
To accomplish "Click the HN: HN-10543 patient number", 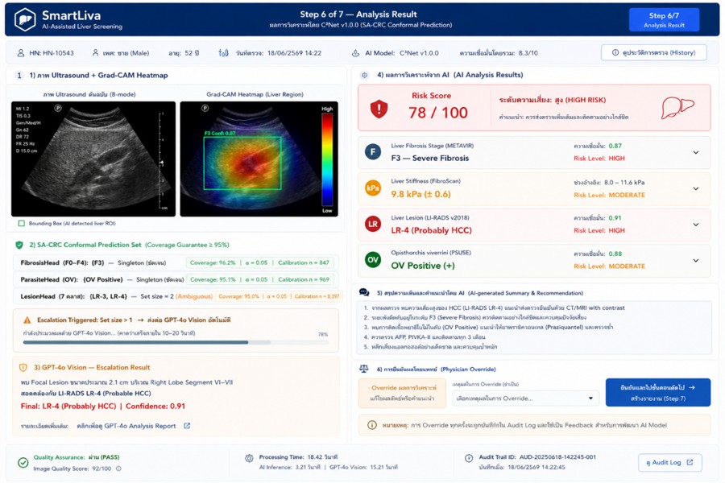I will [52, 53].
